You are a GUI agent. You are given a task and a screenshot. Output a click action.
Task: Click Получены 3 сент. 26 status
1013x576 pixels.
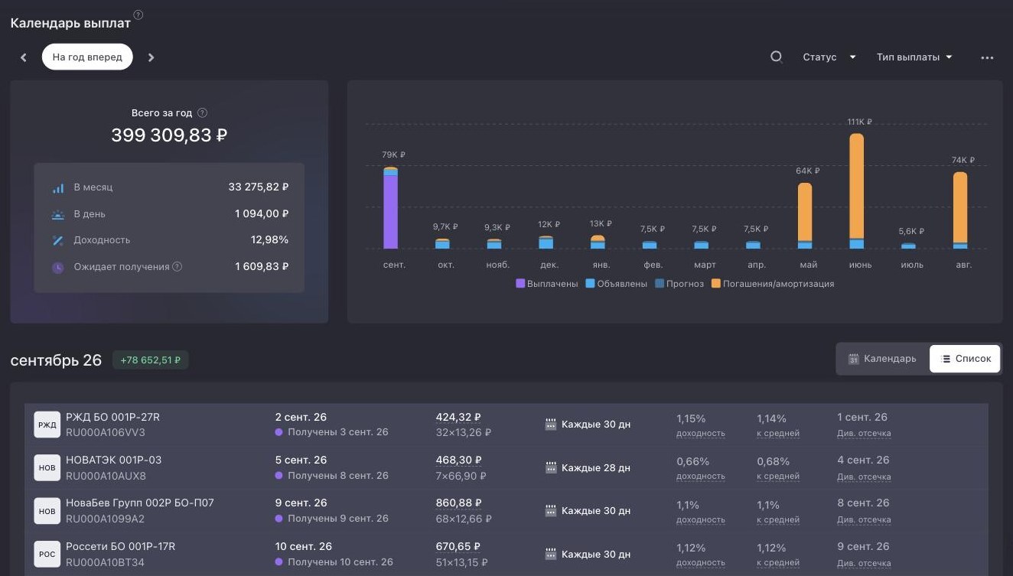point(332,432)
